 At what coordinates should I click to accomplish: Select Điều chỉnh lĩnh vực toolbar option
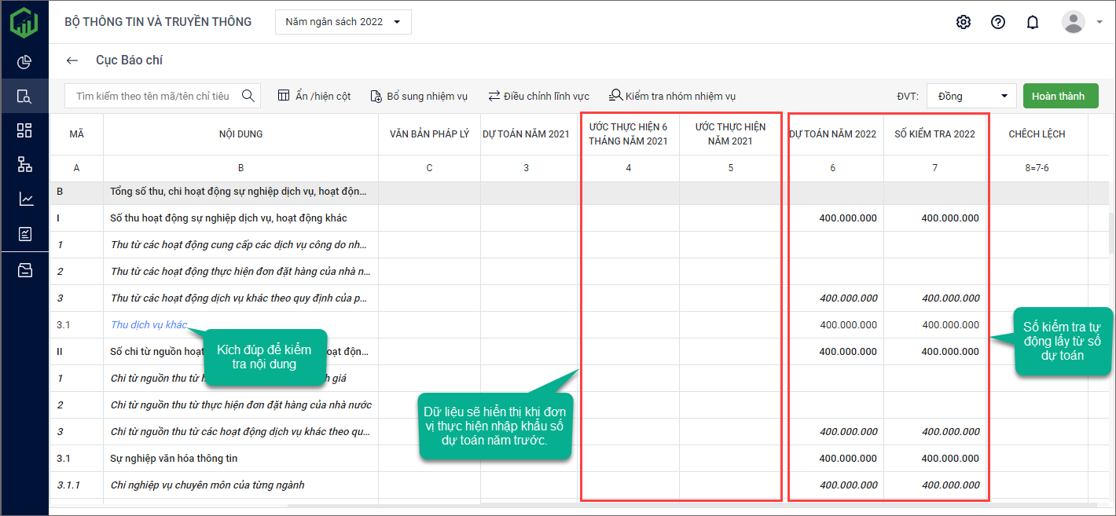[538, 96]
